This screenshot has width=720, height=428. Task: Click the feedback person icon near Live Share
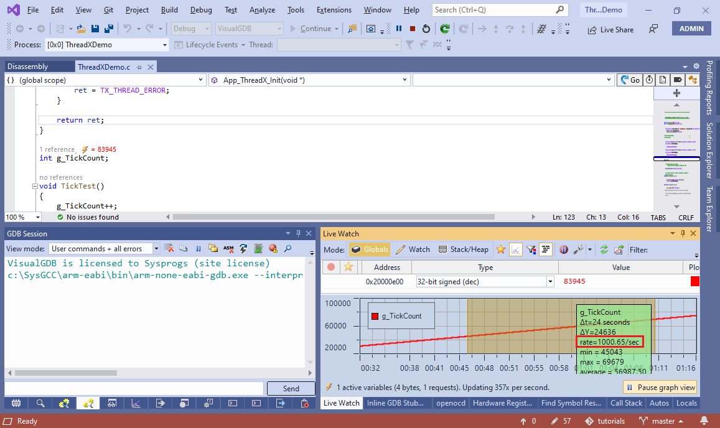point(653,29)
